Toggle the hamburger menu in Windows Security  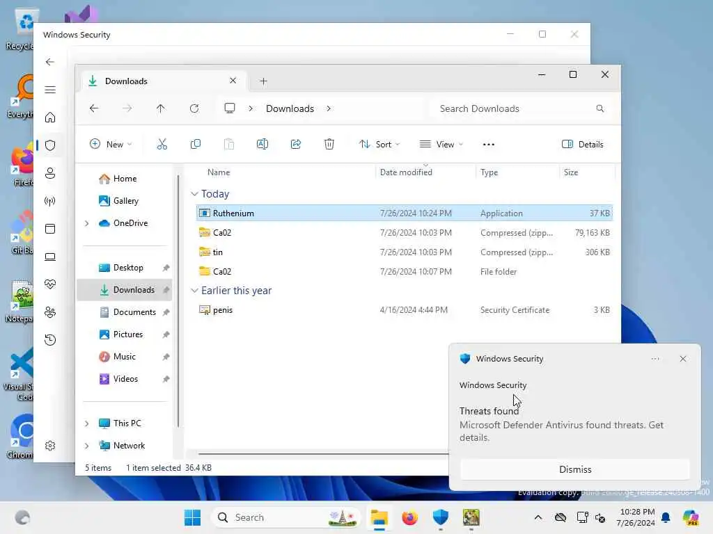pos(50,90)
